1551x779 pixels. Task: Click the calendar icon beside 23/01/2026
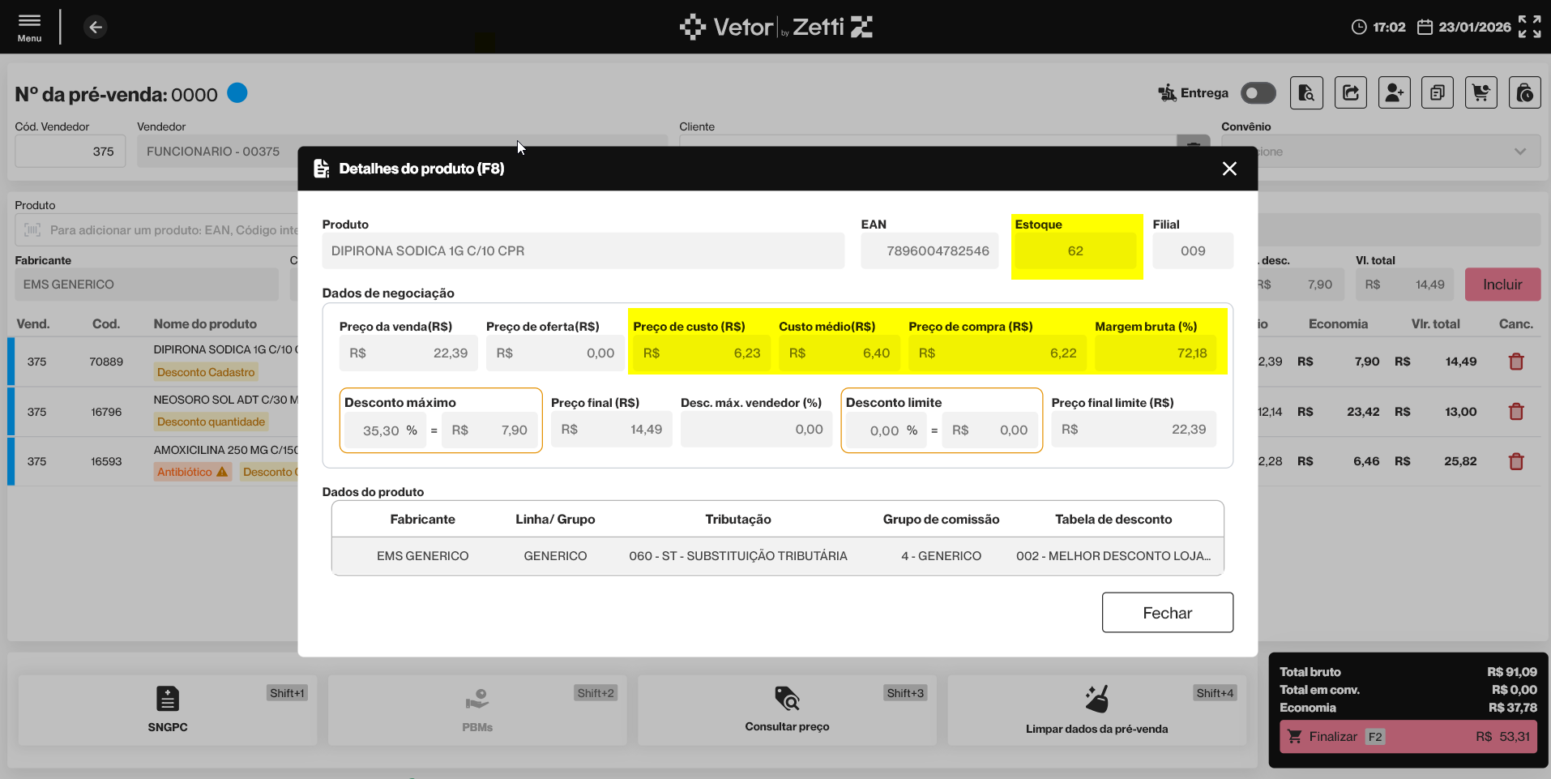point(1425,28)
